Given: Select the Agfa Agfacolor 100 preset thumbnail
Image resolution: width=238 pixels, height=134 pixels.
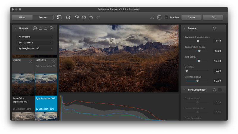Looking at the screenshot, I should [46, 85].
